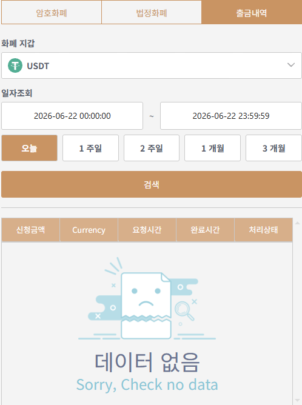This screenshot has width=302, height=405.
Task: Click the Currency column header
Action: (x=89, y=230)
